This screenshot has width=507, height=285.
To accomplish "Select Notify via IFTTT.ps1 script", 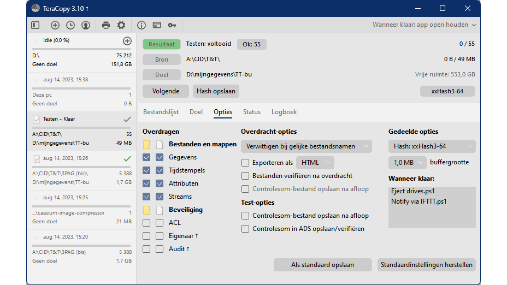I will coord(418,201).
